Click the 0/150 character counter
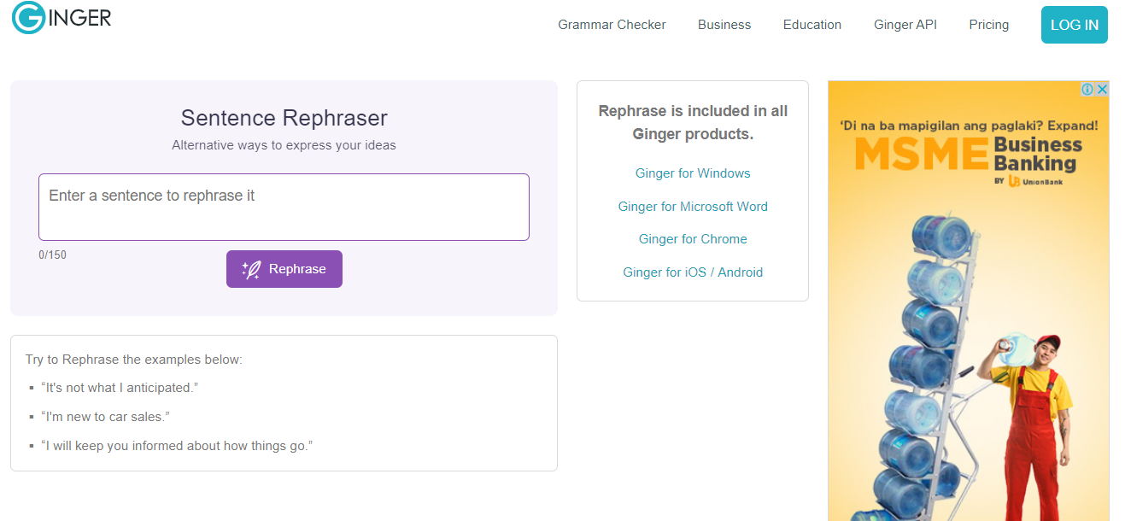1125x521 pixels. [x=52, y=255]
